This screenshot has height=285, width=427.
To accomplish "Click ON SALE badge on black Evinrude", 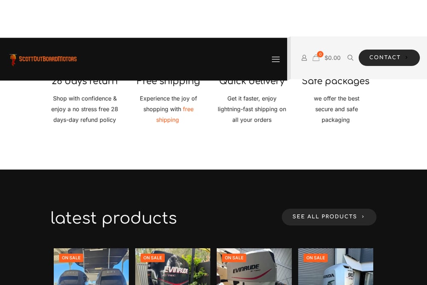I will tap(152, 258).
